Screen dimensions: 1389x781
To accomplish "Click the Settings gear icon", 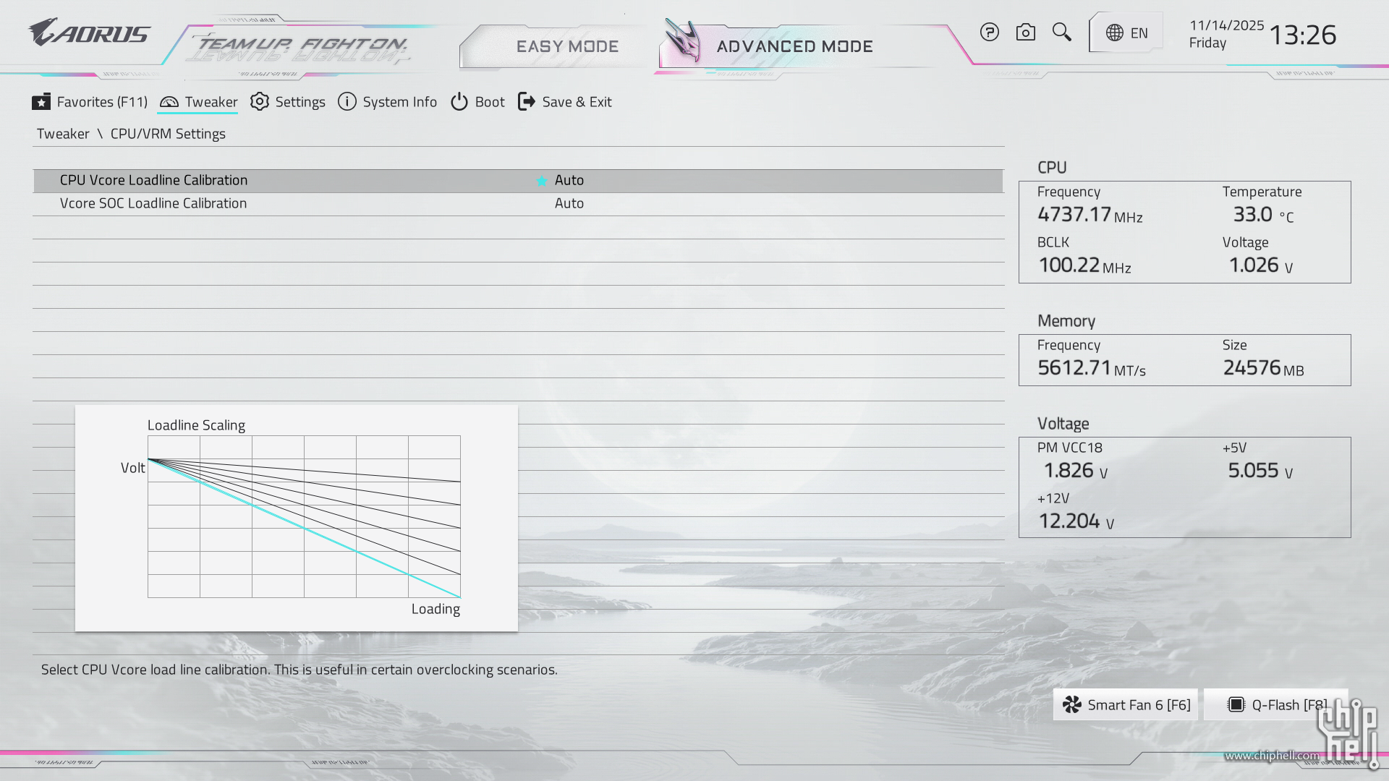I will (x=259, y=102).
